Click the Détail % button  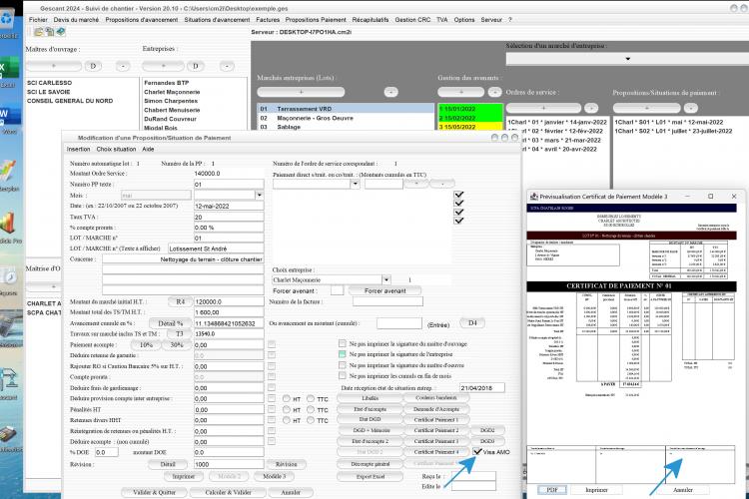click(171, 323)
